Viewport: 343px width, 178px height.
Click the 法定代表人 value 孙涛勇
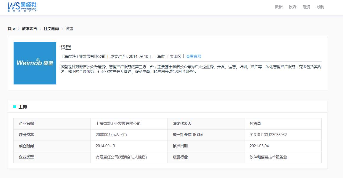[255, 123]
